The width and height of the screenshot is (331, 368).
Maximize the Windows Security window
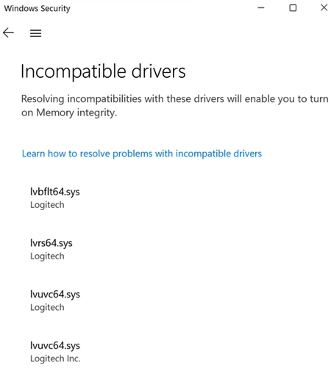[x=293, y=8]
